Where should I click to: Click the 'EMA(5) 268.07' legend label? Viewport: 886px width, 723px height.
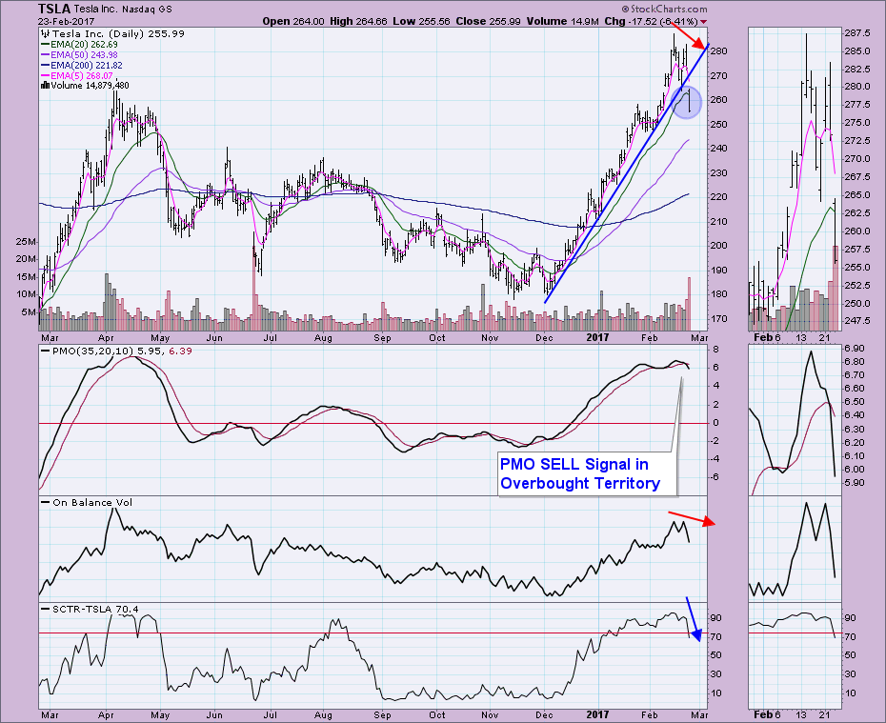(x=82, y=75)
